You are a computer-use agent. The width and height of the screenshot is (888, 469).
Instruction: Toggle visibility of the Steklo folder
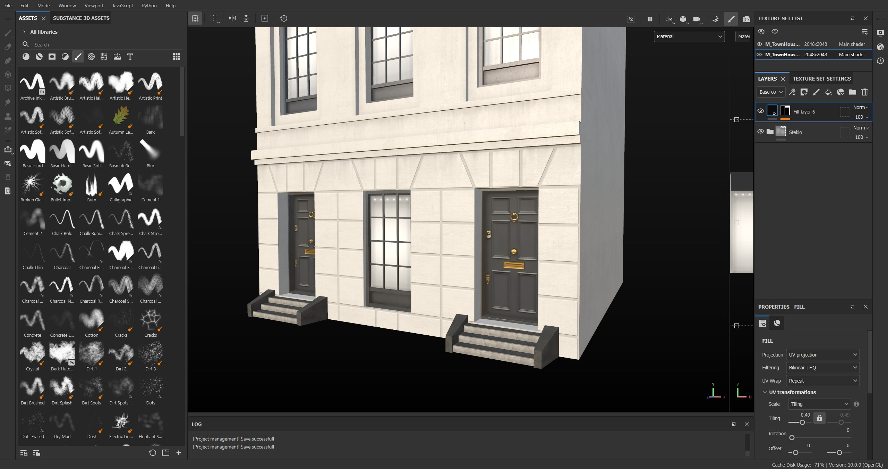click(760, 132)
